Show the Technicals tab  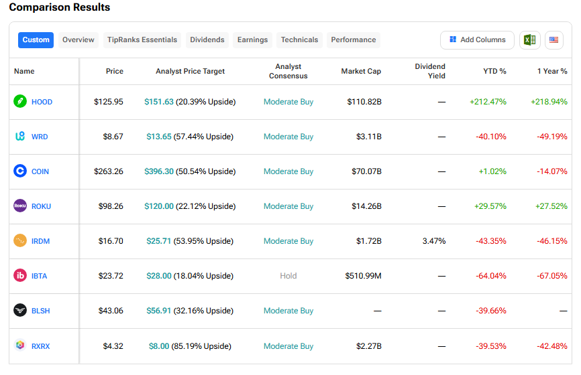[x=299, y=40]
